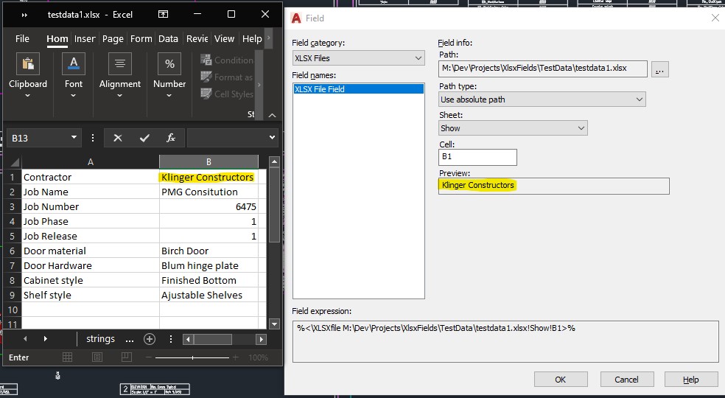Expand the Font group arrow
The width and height of the screenshot is (725, 398).
[74, 95]
